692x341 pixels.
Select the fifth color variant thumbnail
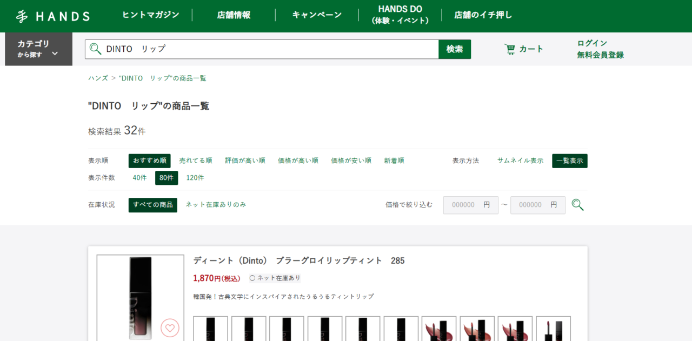(x=363, y=329)
